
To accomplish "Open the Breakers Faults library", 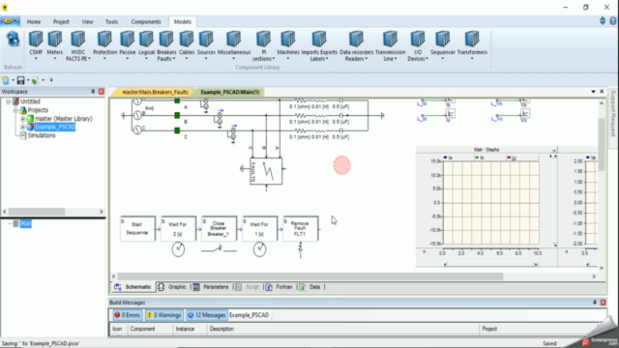I will pos(166,45).
